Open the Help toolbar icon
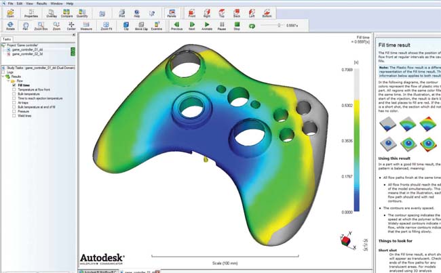441x273 pixels. pyautogui.click(x=136, y=13)
